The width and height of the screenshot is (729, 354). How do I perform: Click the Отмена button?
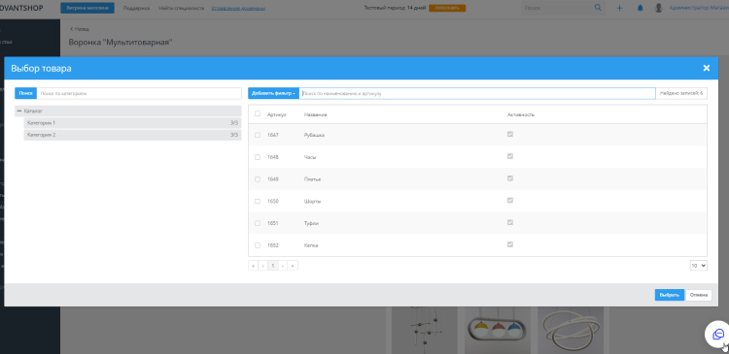pos(699,295)
